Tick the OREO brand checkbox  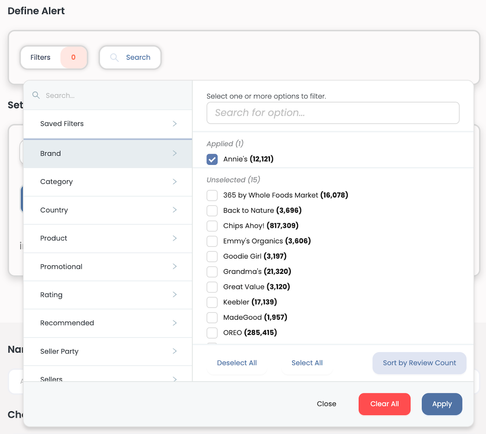212,333
